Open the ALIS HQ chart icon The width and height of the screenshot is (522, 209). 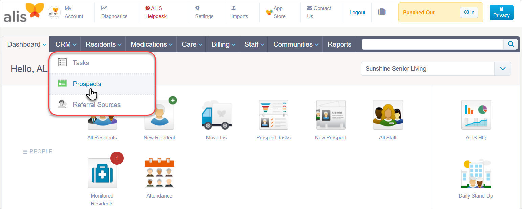click(x=476, y=115)
